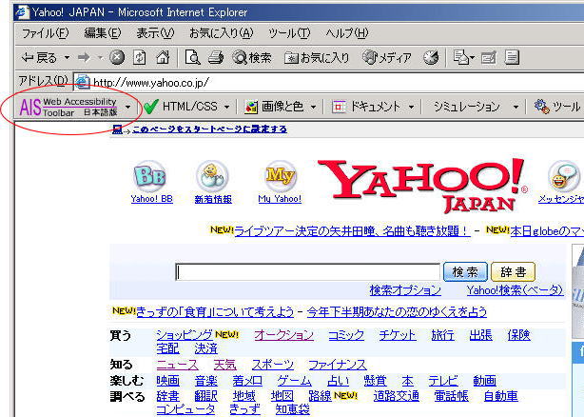Go to Home page icon
This screenshot has width=584, height=417.
(163, 57)
